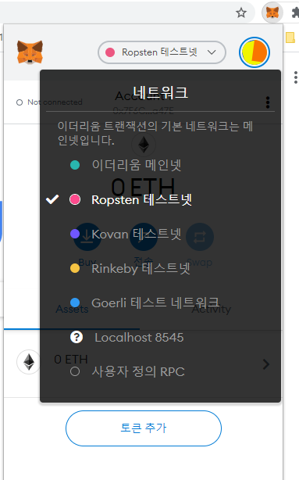Click the teal dot for Ethereum mainnet
Image resolution: width=299 pixels, height=480 pixels.
click(x=75, y=165)
